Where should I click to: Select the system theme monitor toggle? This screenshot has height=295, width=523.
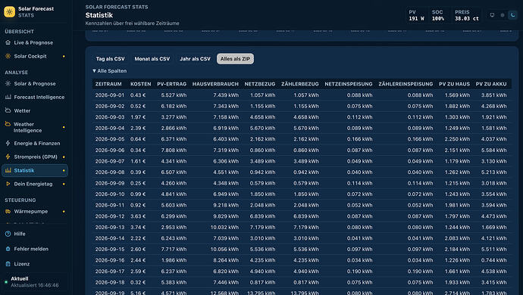coord(492,15)
